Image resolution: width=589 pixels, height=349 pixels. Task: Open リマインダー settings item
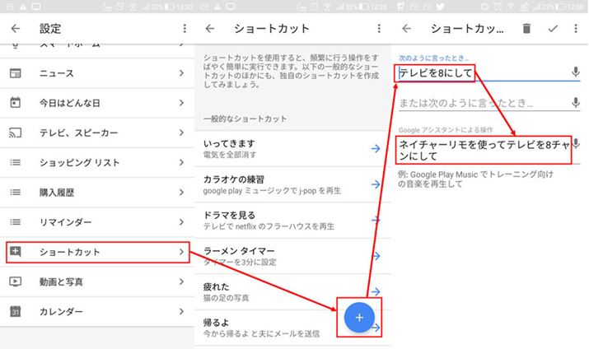97,222
